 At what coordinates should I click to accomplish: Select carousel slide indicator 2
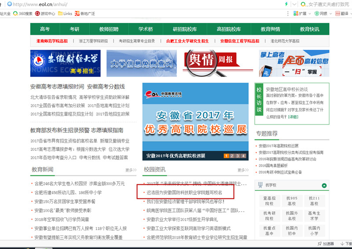[x=232, y=156]
